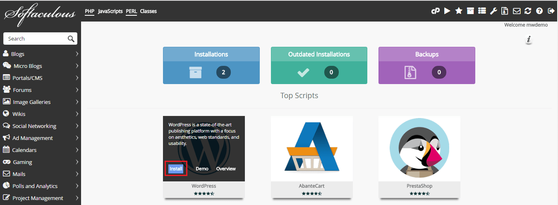The height and width of the screenshot is (205, 558).
Task: Switch to the PERL tab
Action: pos(132,11)
